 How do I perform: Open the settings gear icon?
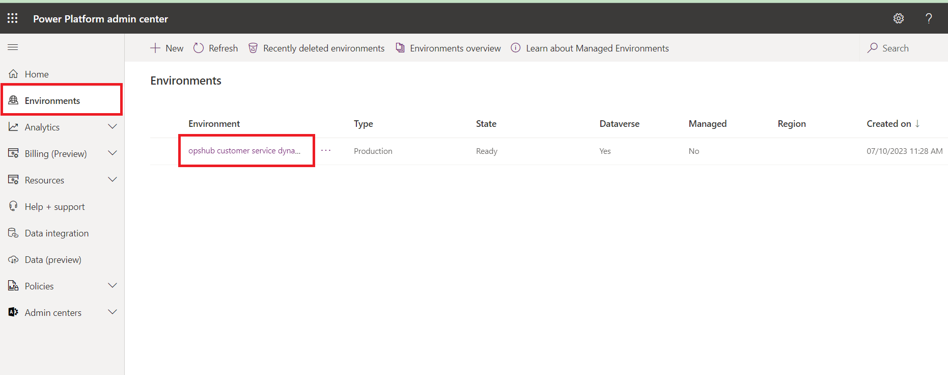pos(899,18)
